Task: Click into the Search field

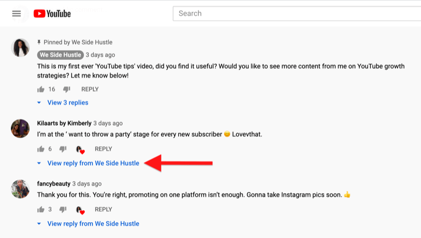Action: tap(297, 14)
